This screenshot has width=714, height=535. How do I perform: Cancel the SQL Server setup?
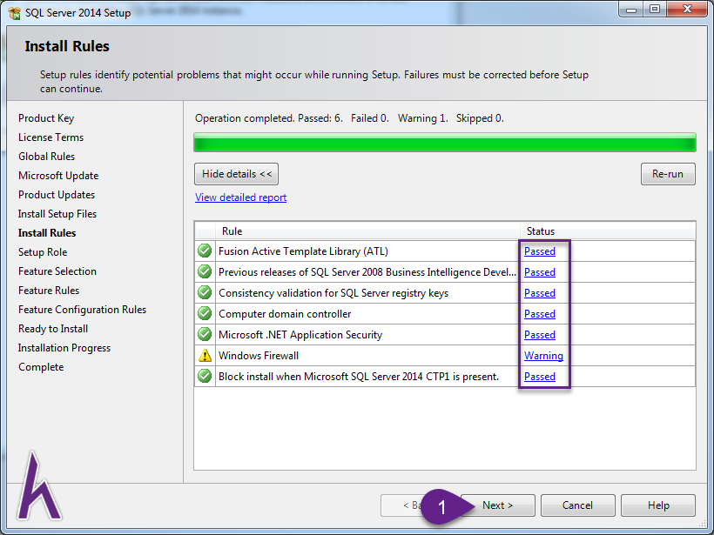pyautogui.click(x=577, y=505)
